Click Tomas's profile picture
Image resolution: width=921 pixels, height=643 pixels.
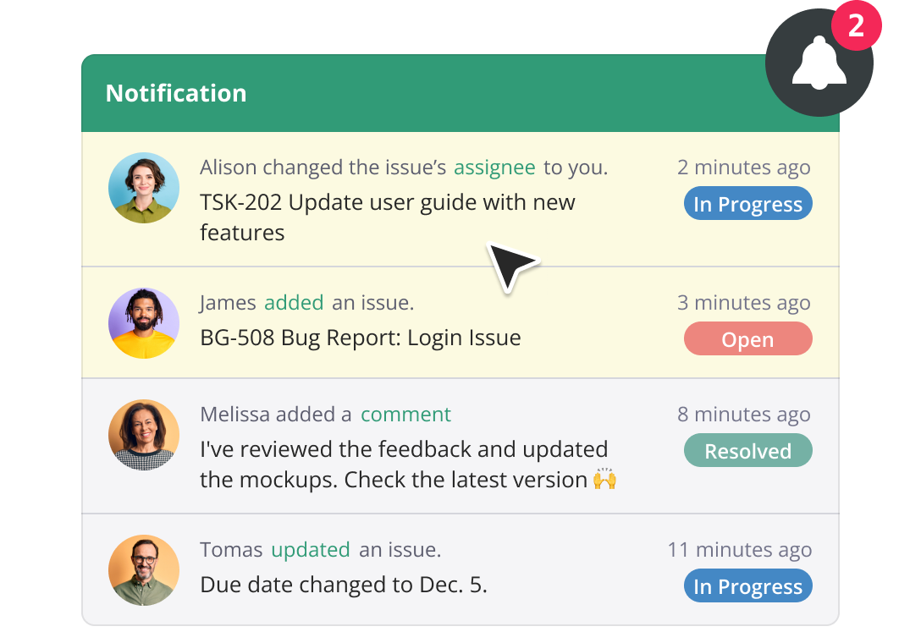(x=144, y=570)
